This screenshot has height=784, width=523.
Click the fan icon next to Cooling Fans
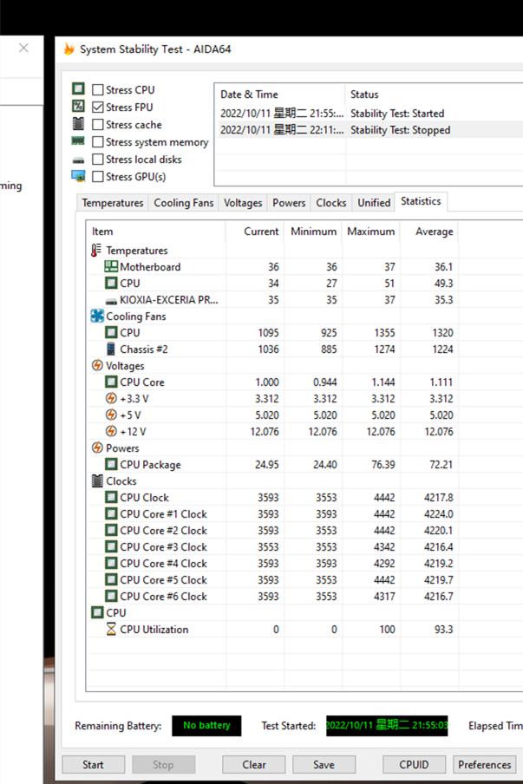pos(97,317)
